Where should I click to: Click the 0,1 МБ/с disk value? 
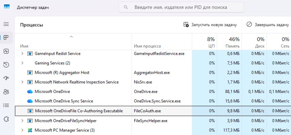(256, 91)
